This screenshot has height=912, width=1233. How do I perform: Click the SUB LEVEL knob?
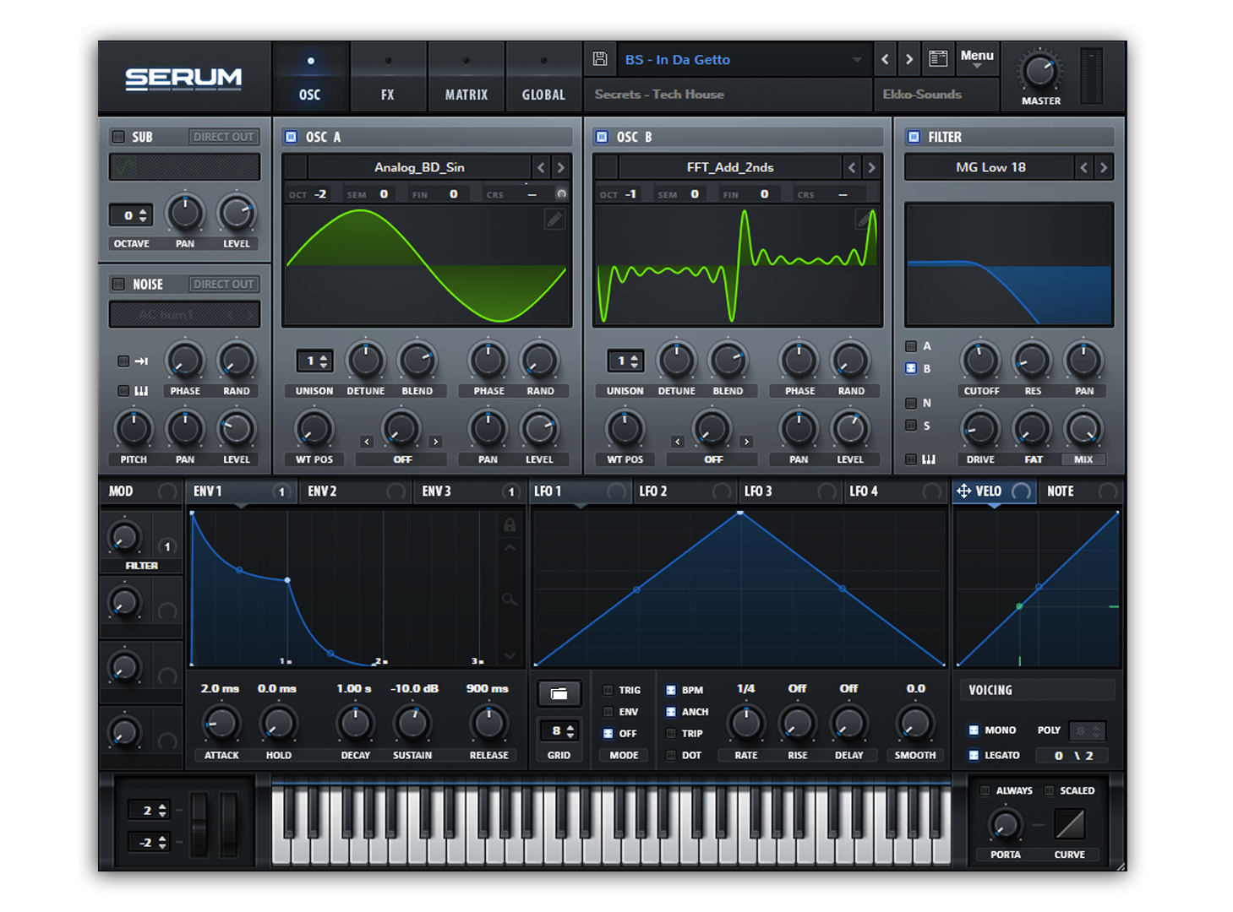237,213
